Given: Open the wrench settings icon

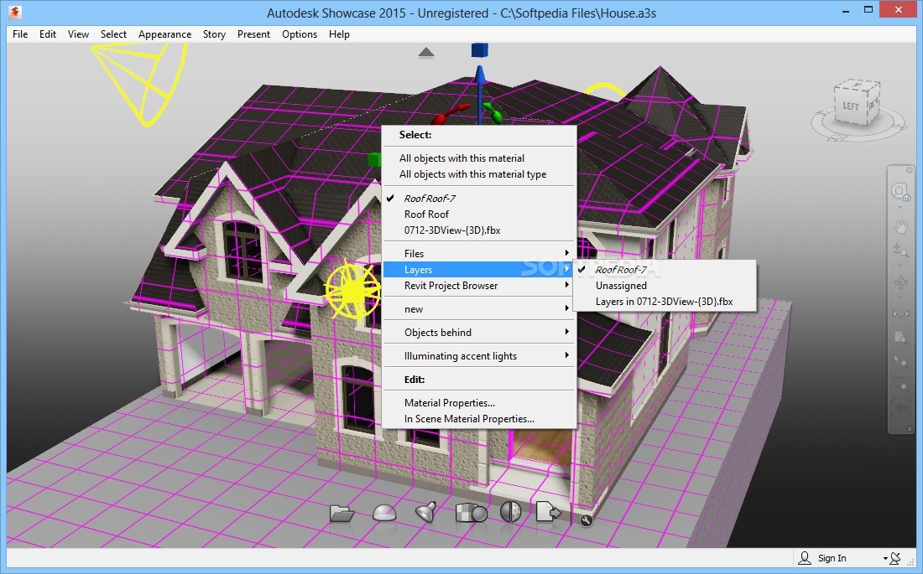Looking at the screenshot, I should 586,520.
